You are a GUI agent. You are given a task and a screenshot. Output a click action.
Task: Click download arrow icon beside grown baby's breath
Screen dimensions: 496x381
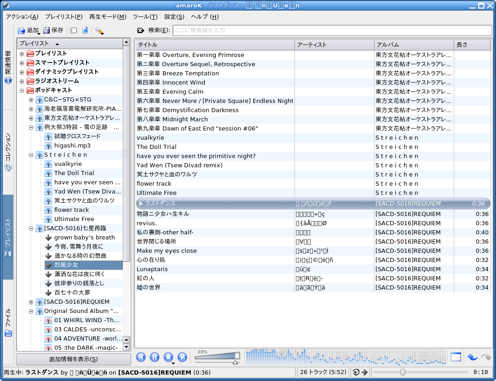[x=48, y=238]
